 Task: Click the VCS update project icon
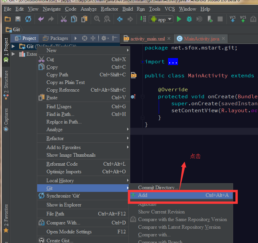pos(232,19)
